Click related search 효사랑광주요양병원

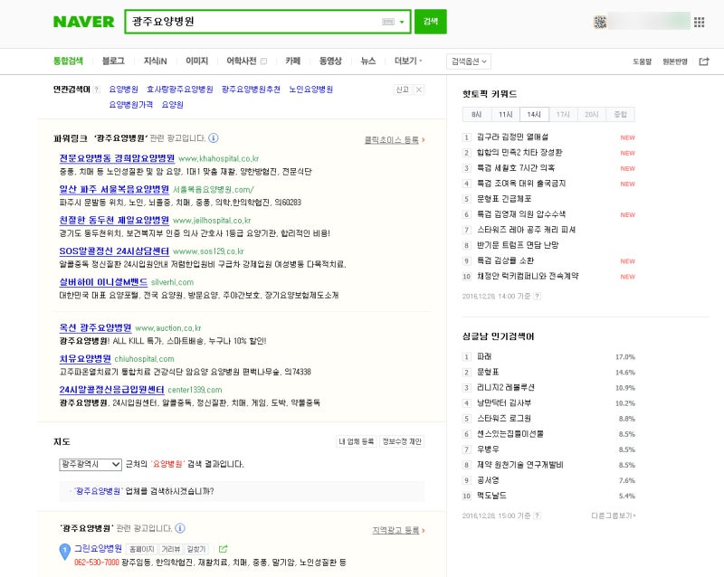[x=179, y=90]
